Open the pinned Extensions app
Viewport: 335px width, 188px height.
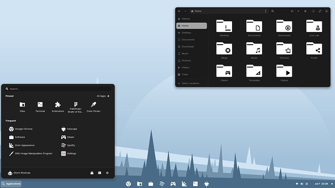(x=58, y=107)
